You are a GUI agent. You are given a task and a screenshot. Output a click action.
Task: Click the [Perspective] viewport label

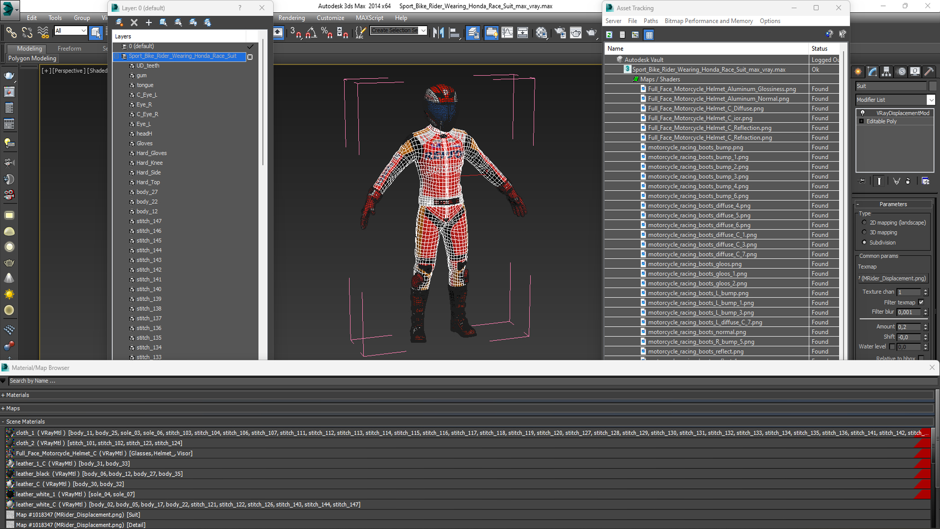click(69, 71)
